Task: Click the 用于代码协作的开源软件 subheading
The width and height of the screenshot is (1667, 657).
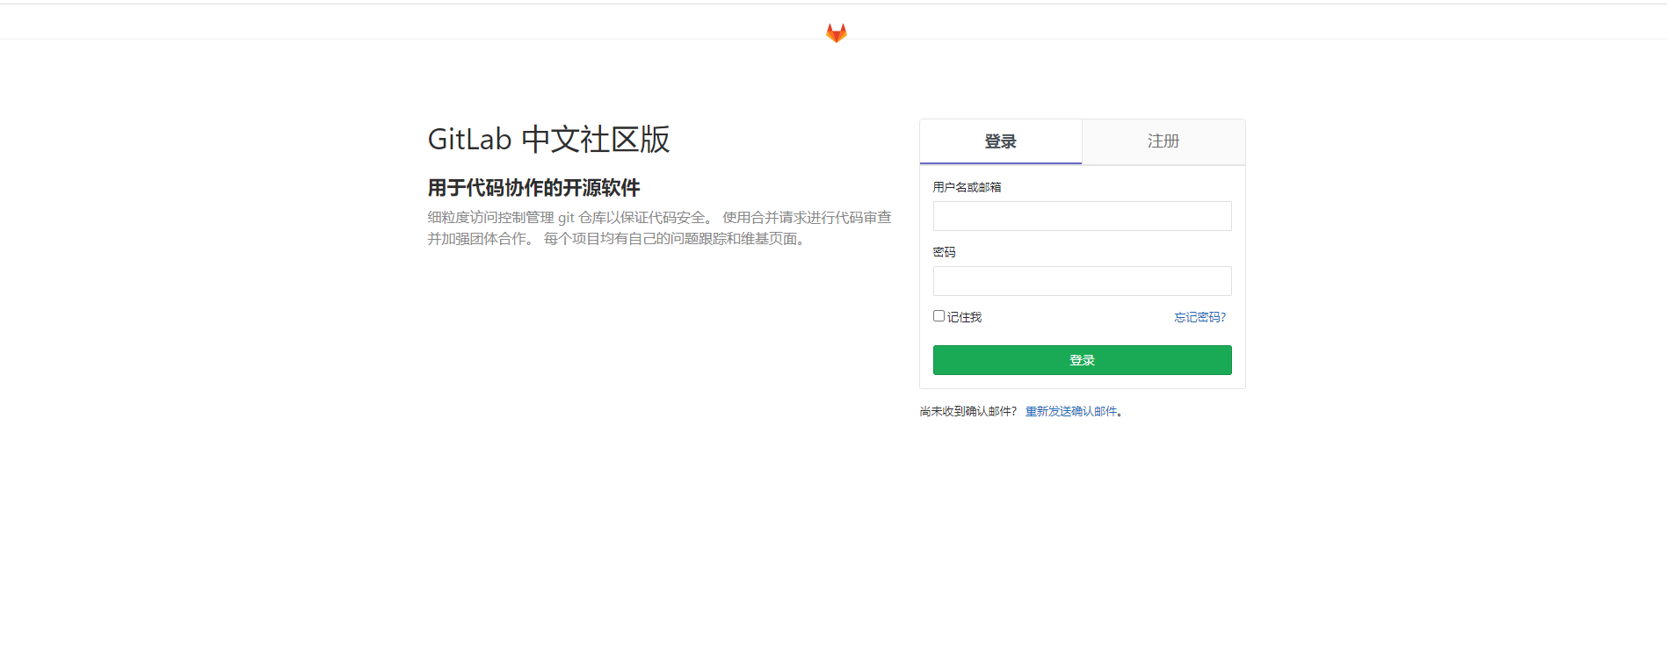Action: 533,188
